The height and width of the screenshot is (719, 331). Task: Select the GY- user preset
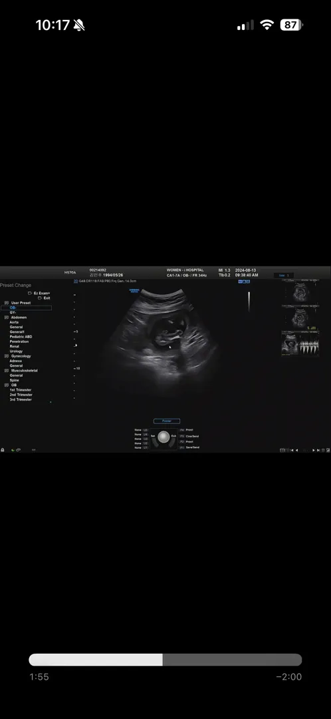click(13, 313)
